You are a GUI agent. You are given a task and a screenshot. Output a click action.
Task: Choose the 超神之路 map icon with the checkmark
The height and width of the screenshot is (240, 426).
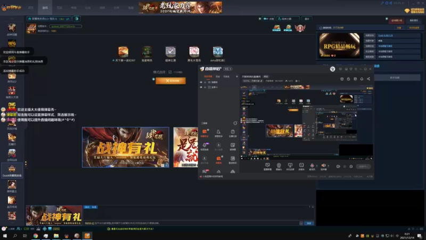pyautogui.click(x=170, y=51)
